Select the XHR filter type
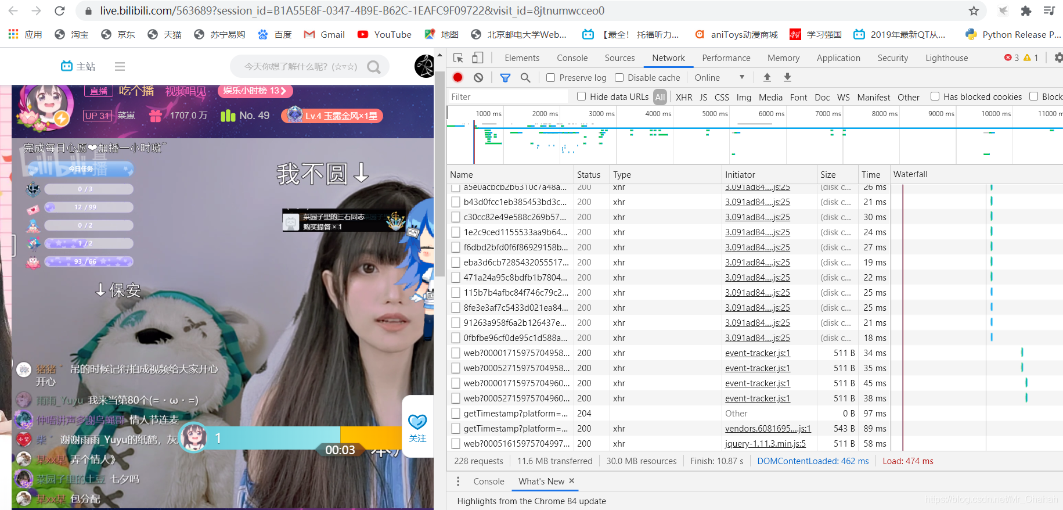Screen dimensions: 1063x510 [684, 97]
